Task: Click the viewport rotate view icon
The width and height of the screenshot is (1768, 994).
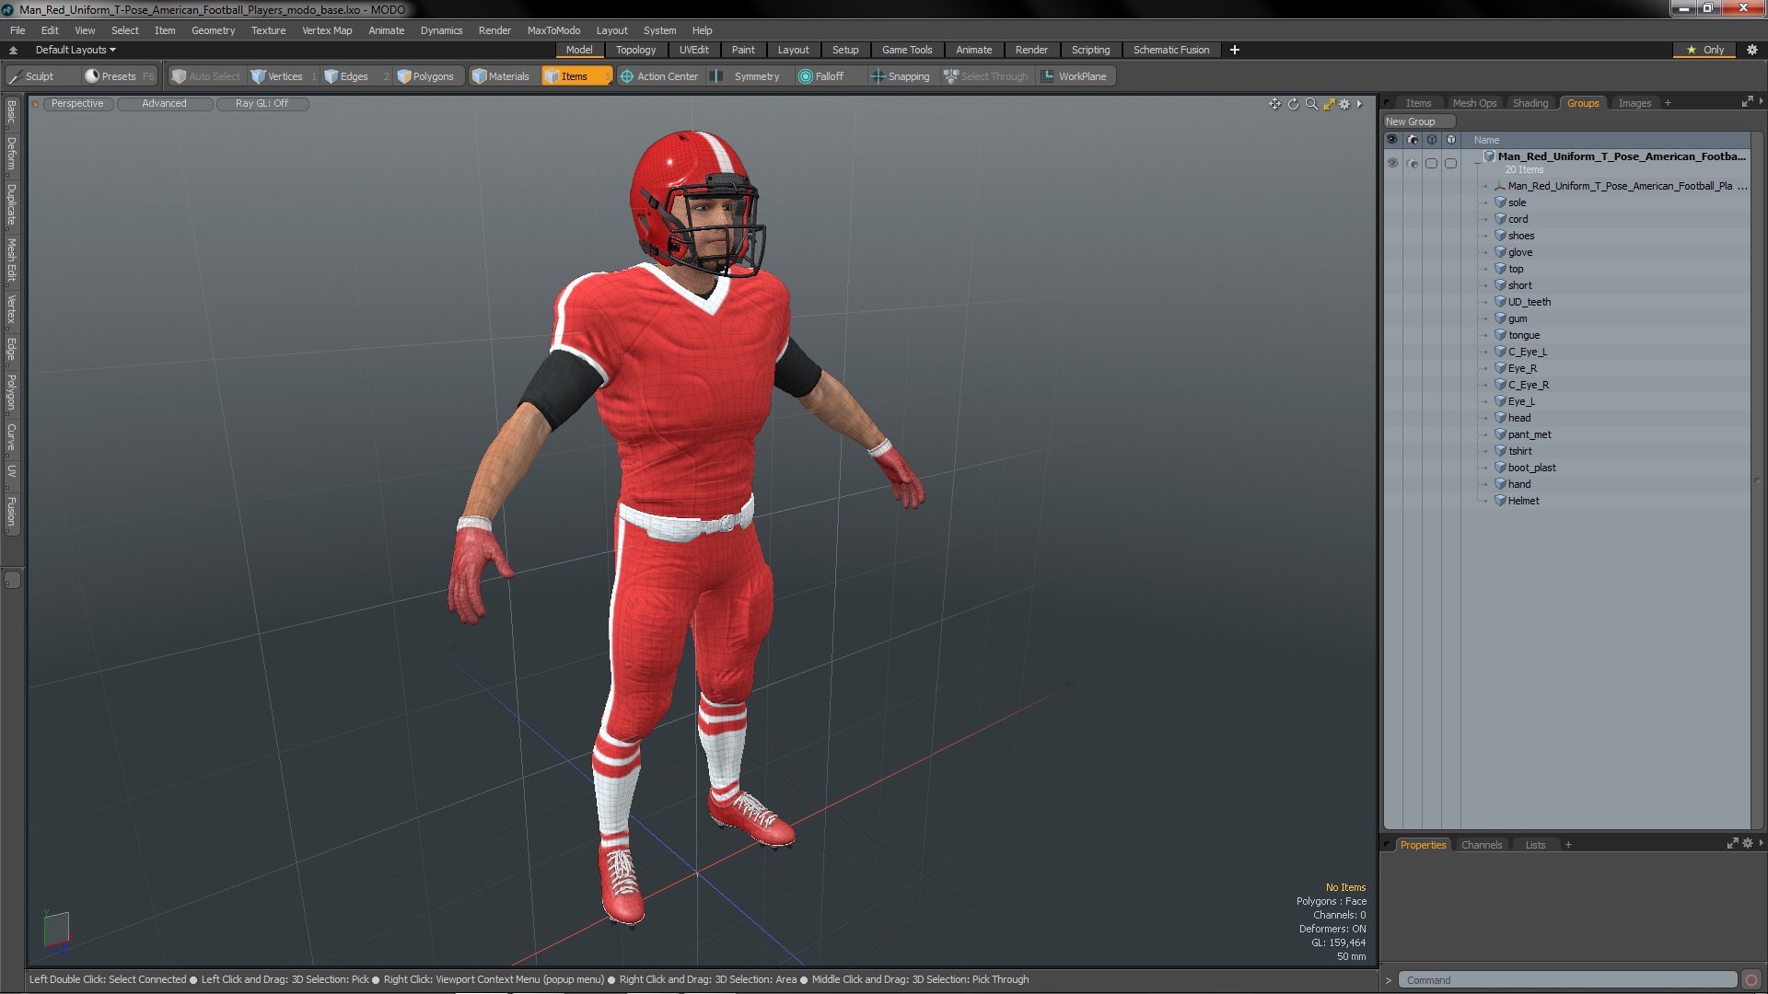Action: 1293,104
